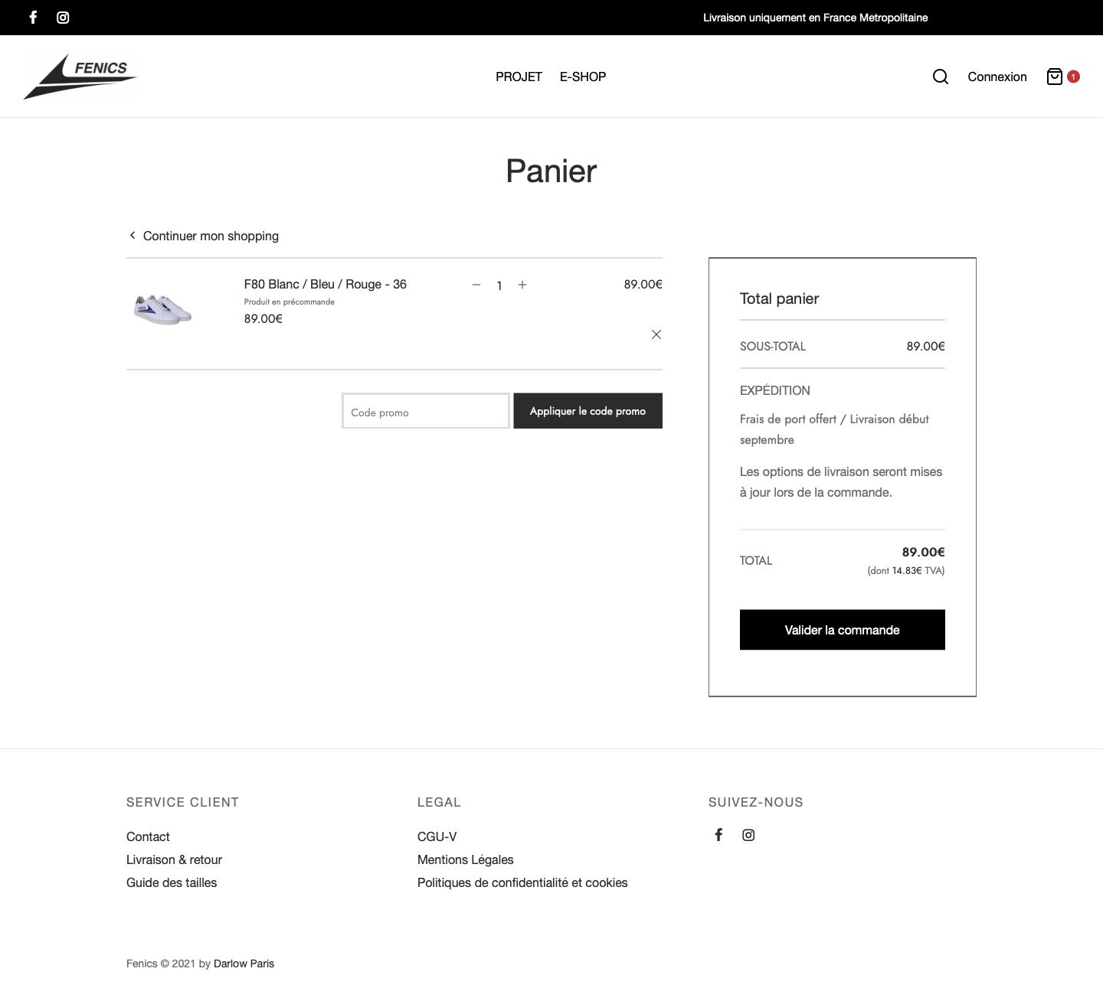Click the EXPÉDITION label
The image size is (1103, 988).
[x=774, y=390]
